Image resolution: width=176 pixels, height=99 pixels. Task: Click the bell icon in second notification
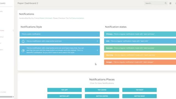(x=23, y=41)
